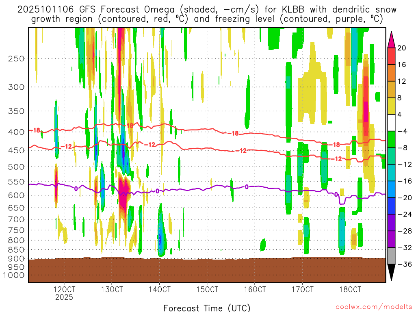The image size is (416, 312).
Task: Click the 'Forecast Time (UTC)' axis label
Action: tap(207, 308)
